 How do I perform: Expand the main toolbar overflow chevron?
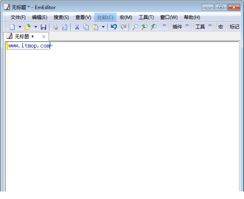point(164,25)
